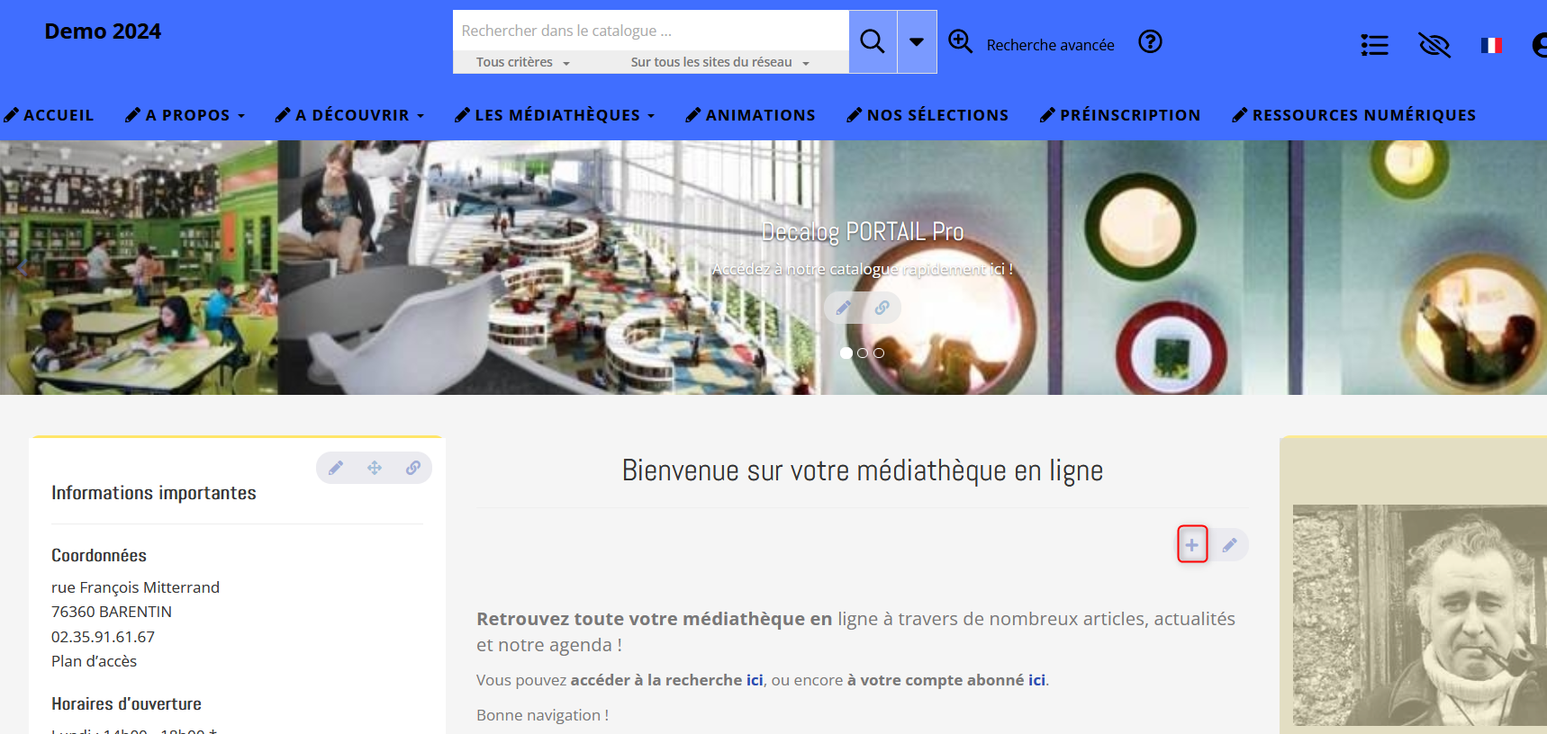Open the list menu icon in header
The height and width of the screenshot is (734, 1547).
coord(1374,45)
